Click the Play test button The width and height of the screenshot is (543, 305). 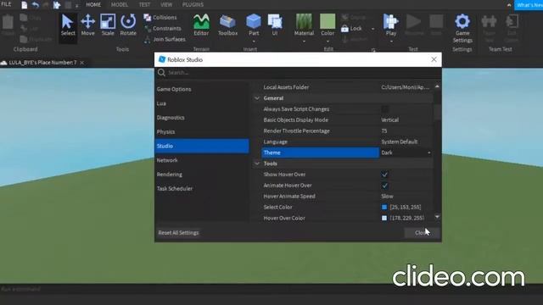(390, 25)
